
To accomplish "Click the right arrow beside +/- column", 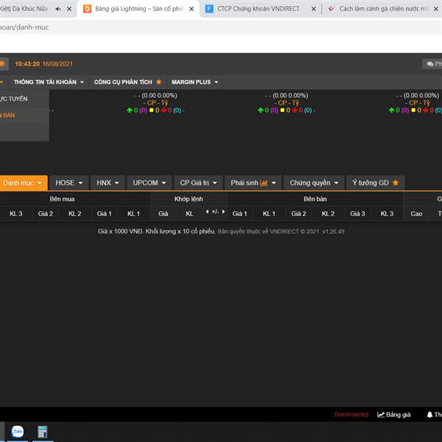I will [x=223, y=211].
